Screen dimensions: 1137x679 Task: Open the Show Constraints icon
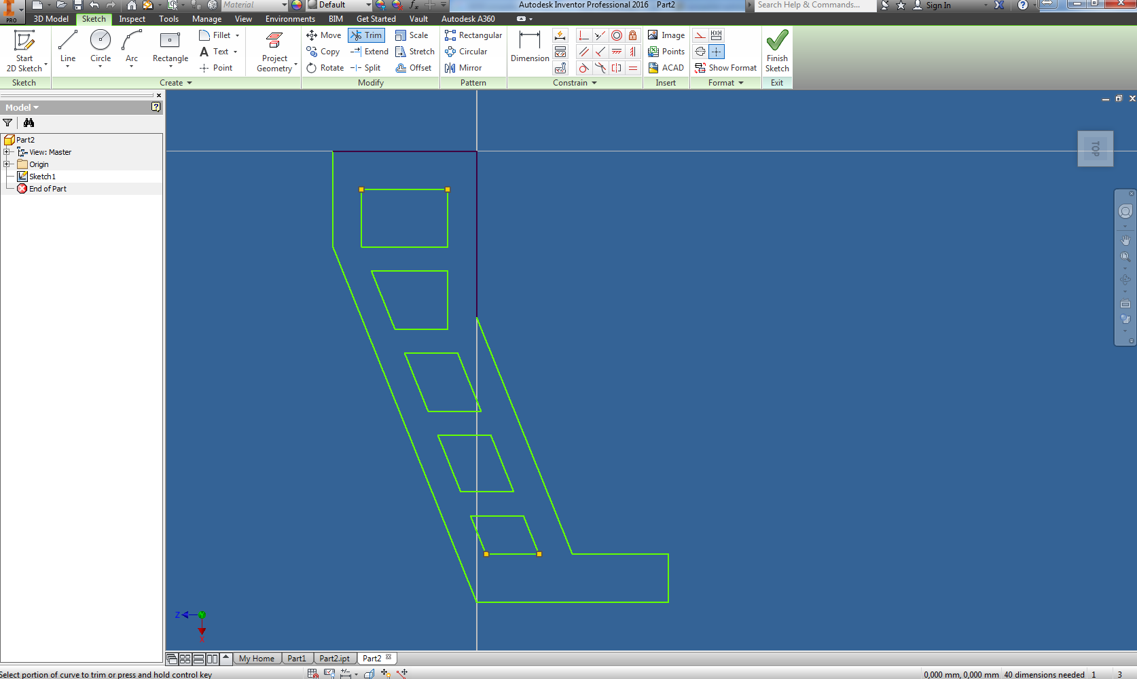[560, 52]
